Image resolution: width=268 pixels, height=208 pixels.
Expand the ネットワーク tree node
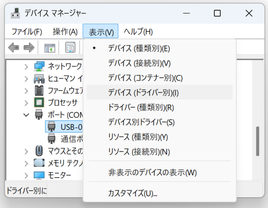26,67
